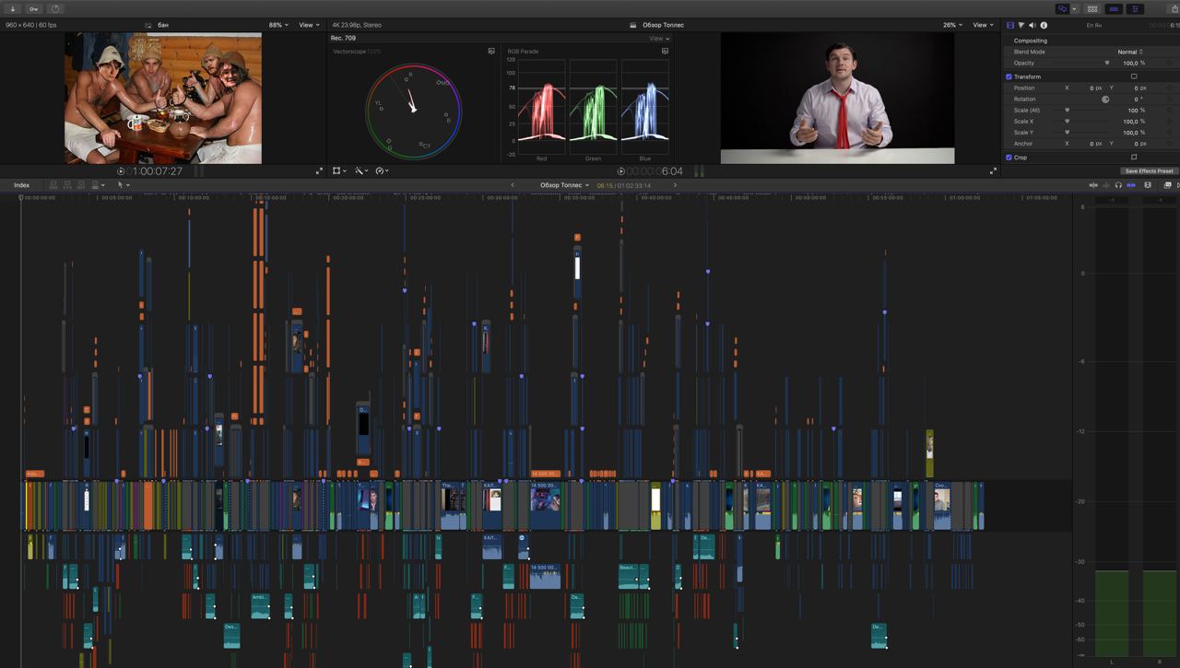Toggle the Inspector sliders toolbar icon
1180x668 pixels.
(1136, 8)
